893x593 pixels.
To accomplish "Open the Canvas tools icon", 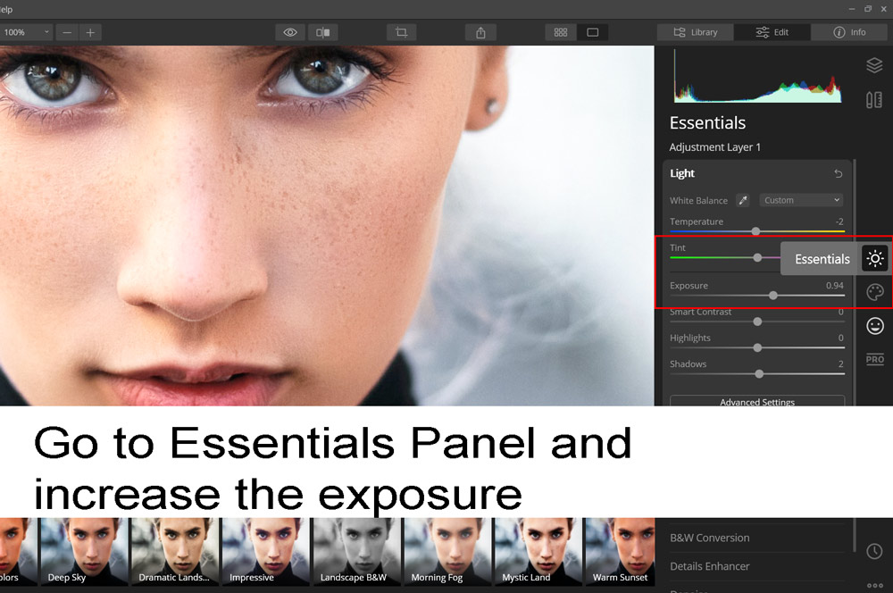I will tap(875, 100).
